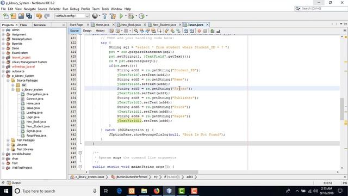Open the Tools menu
The width and height of the screenshot is (348, 196).
click(105, 9)
